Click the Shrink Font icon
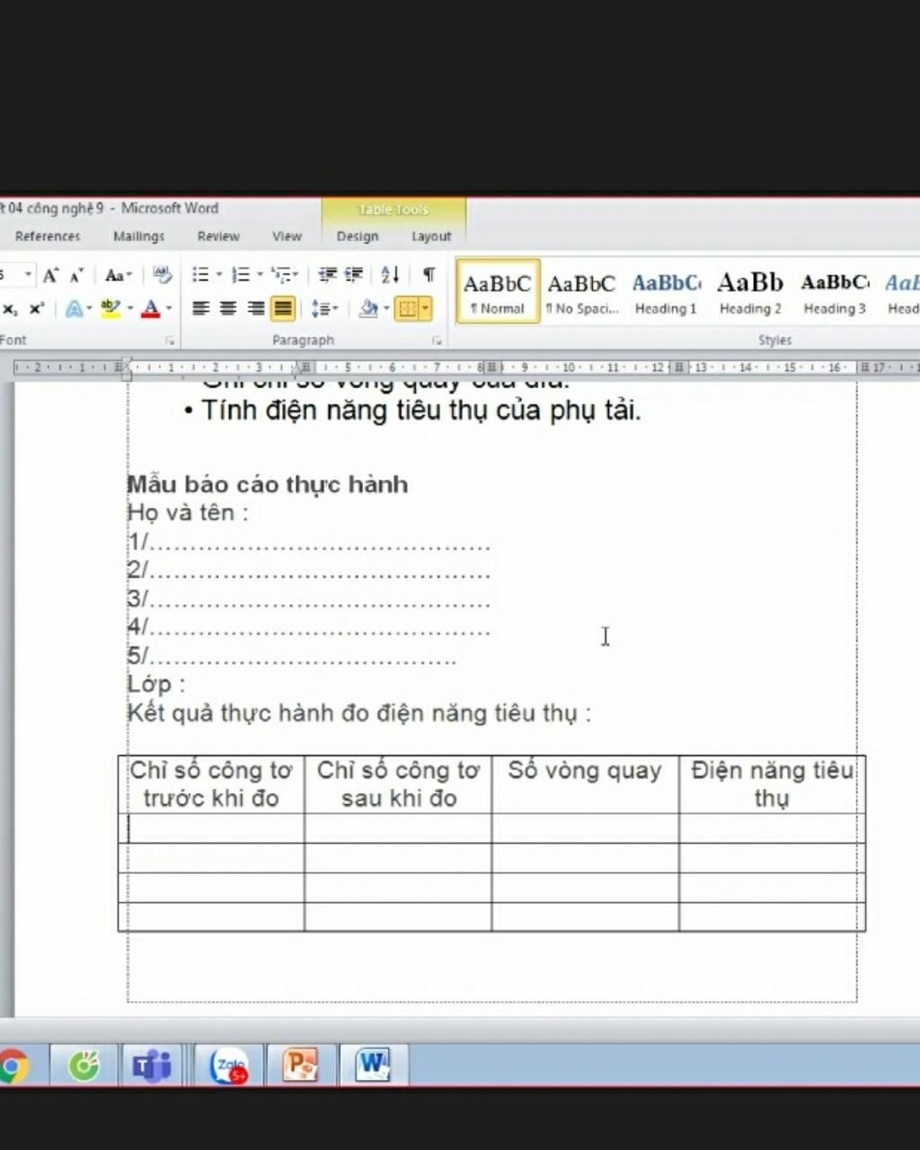This screenshot has height=1150, width=920. pyautogui.click(x=76, y=275)
